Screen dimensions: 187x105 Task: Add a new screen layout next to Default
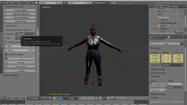click(x=58, y=3)
